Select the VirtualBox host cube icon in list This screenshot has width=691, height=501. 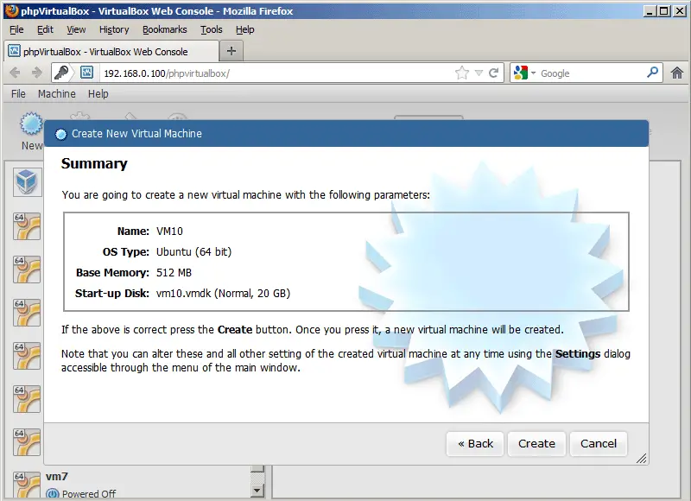tap(27, 181)
